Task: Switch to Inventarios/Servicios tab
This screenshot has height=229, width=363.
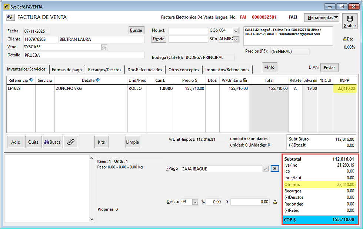Action: [x=26, y=69]
